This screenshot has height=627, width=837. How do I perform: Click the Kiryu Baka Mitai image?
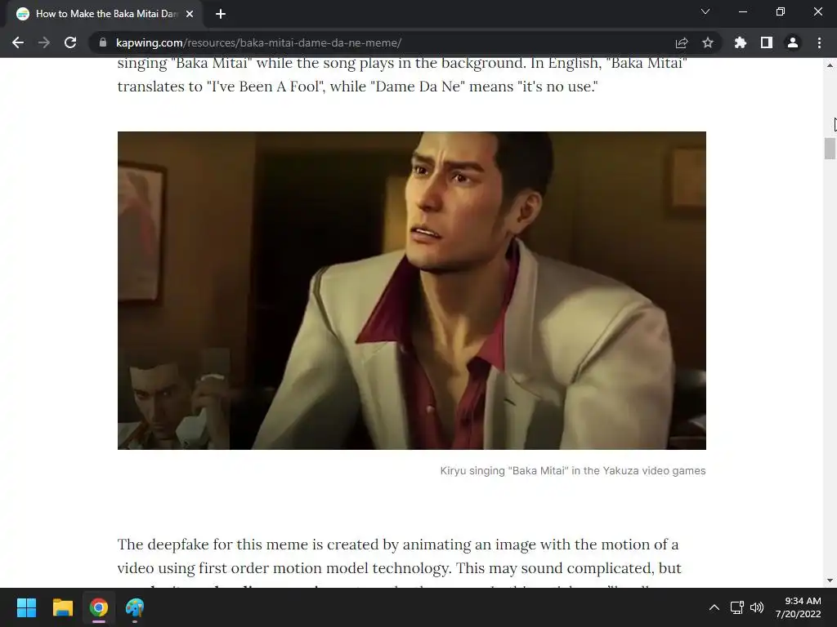(x=412, y=291)
